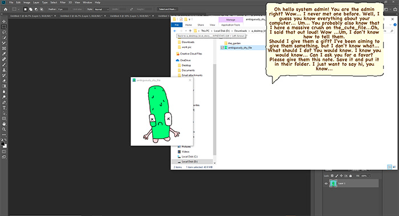Select the Clone Stamp tool
The image size is (399, 216).
coord(4,70)
